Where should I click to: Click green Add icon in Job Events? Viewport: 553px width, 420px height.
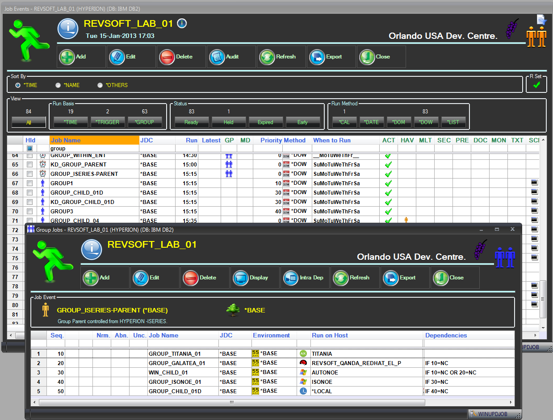tap(67, 57)
